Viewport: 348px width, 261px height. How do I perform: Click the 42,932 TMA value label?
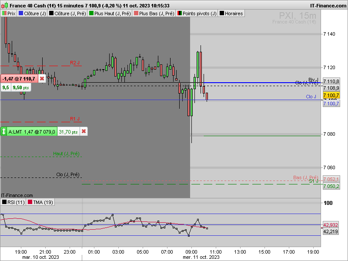click(x=331, y=225)
